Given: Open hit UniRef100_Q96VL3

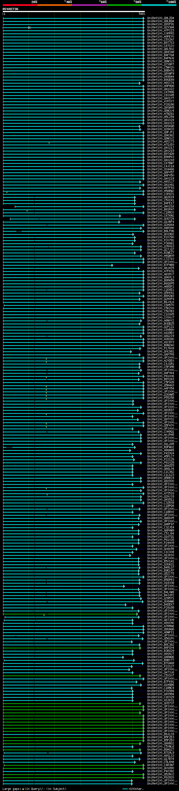Looking at the screenshot, I should (x=160, y=277).
